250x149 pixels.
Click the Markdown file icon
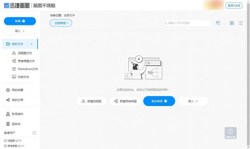pyautogui.click(x=14, y=69)
